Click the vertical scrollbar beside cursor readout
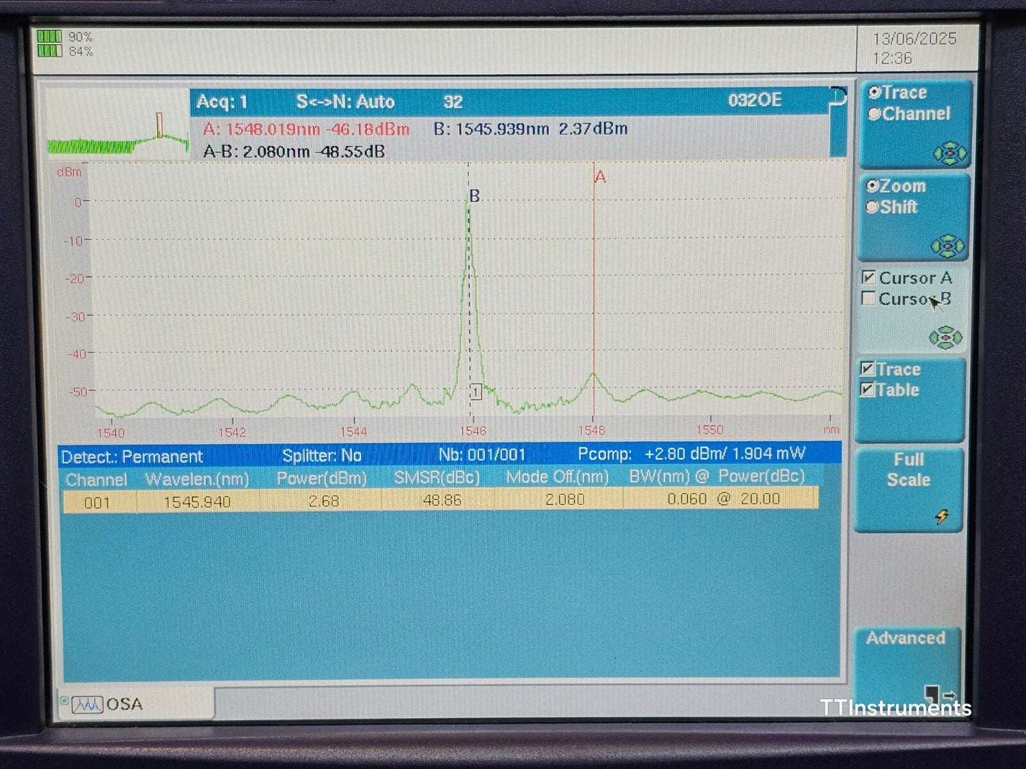Screen dimensions: 1026x769 click(838, 122)
